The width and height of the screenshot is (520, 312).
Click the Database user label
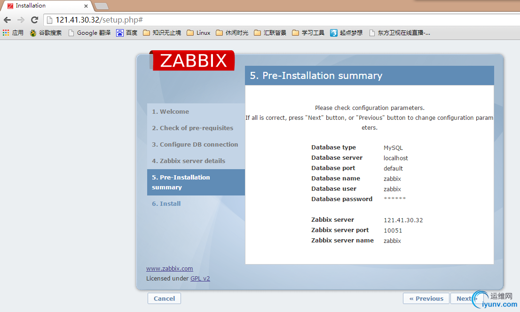coord(334,189)
